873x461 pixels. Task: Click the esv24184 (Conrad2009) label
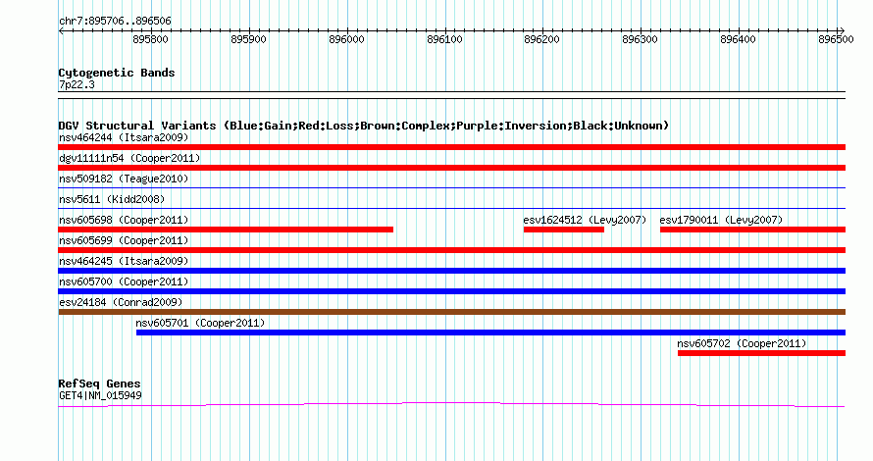[121, 302]
